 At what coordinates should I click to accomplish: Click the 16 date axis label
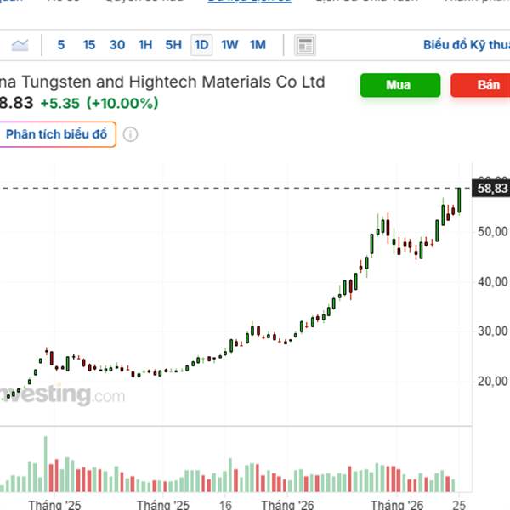click(x=225, y=505)
